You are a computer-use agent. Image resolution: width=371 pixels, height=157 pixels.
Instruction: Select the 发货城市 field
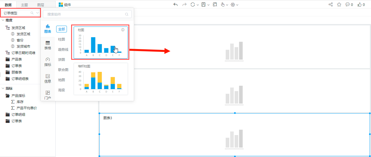(23, 47)
